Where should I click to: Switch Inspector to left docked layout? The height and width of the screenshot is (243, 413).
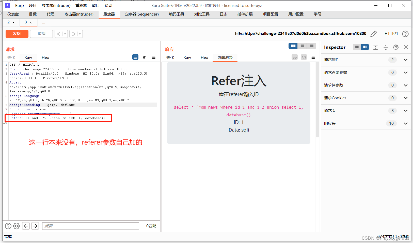[x=357, y=47]
